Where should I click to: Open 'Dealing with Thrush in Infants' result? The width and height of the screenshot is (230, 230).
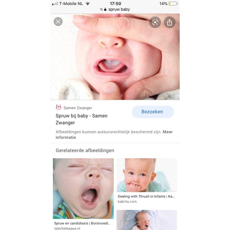pos(146,196)
